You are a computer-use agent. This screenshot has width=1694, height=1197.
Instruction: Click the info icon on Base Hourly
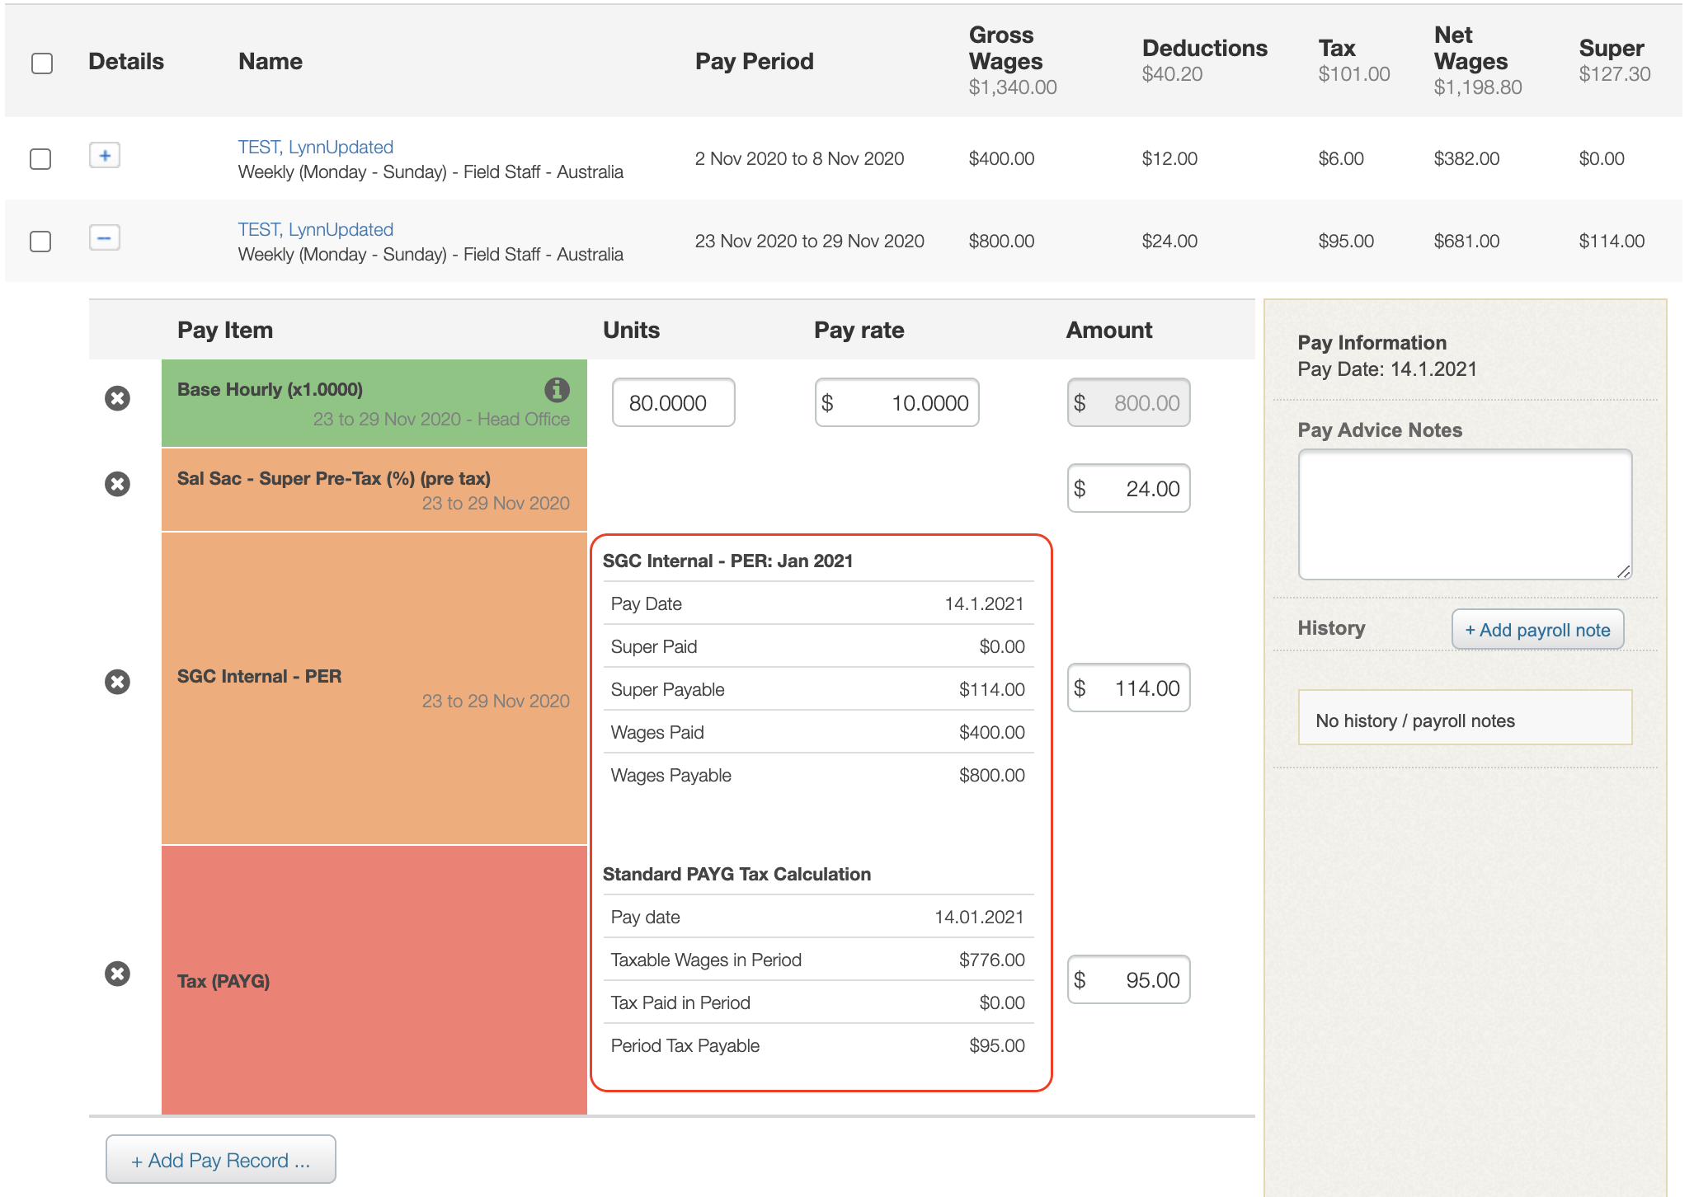click(557, 389)
